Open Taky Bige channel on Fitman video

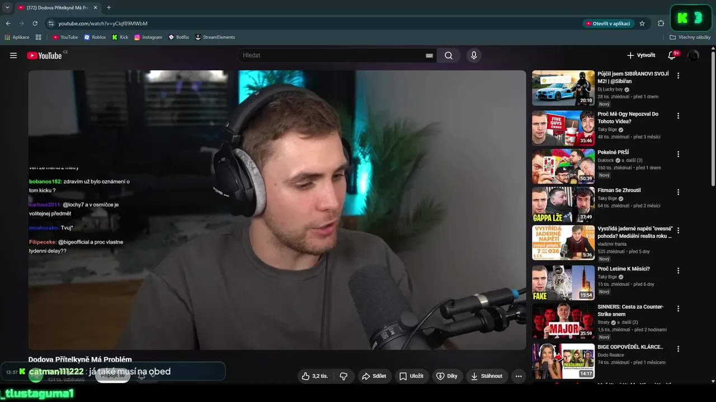607,198
